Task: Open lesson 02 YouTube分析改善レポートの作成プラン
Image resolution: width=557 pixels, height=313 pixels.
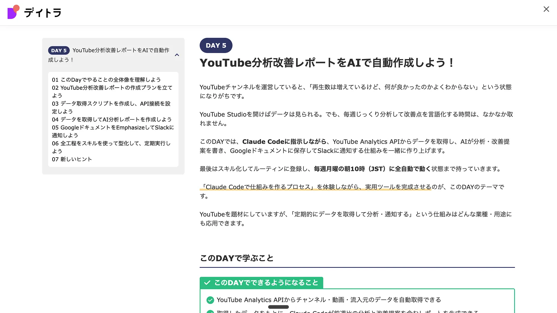Action: click(x=112, y=91)
